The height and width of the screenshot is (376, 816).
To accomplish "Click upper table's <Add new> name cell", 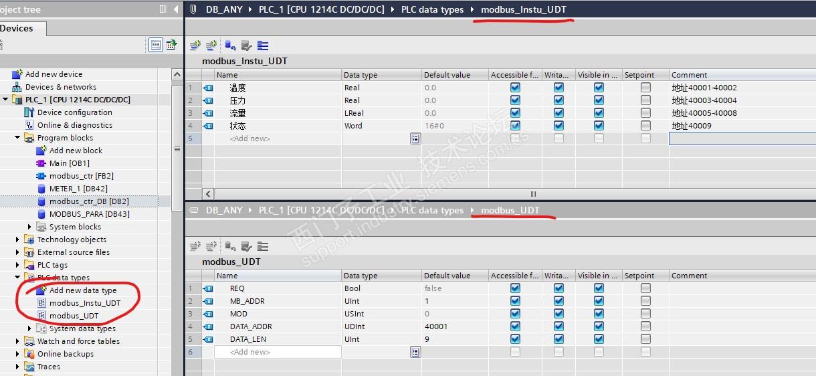I will click(x=278, y=138).
